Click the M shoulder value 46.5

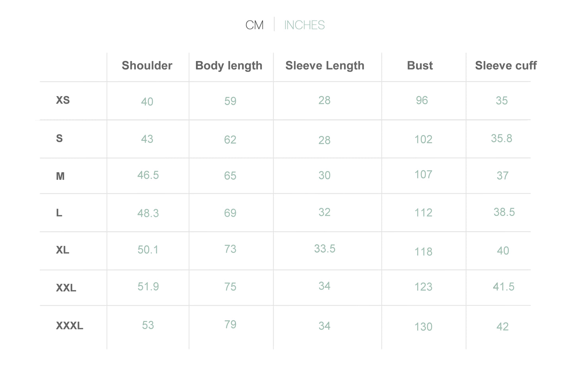click(148, 175)
